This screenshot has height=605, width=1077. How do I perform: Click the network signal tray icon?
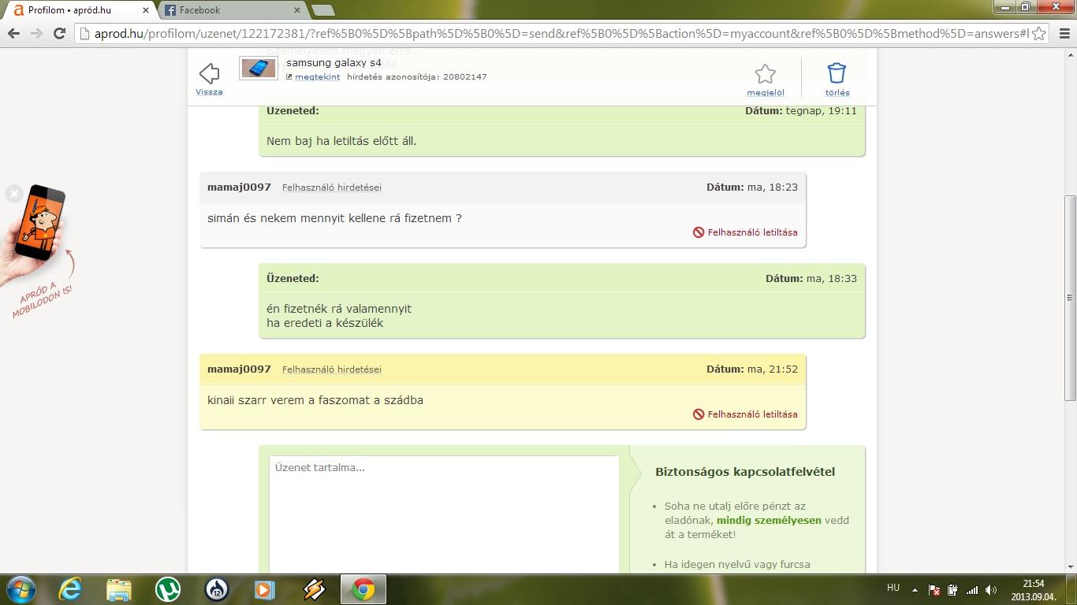[x=972, y=590]
